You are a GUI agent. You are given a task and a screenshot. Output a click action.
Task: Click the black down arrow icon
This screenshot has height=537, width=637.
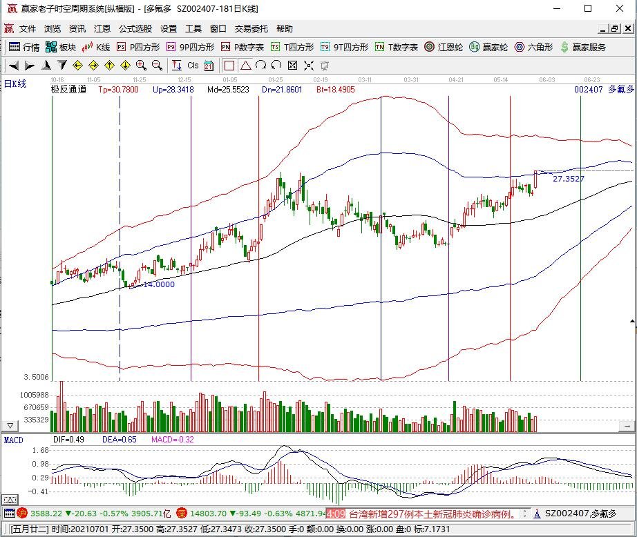pos(61,66)
